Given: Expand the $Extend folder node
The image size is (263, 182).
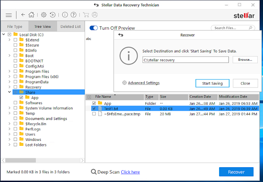Looking at the screenshot, I should click(x=9, y=40).
